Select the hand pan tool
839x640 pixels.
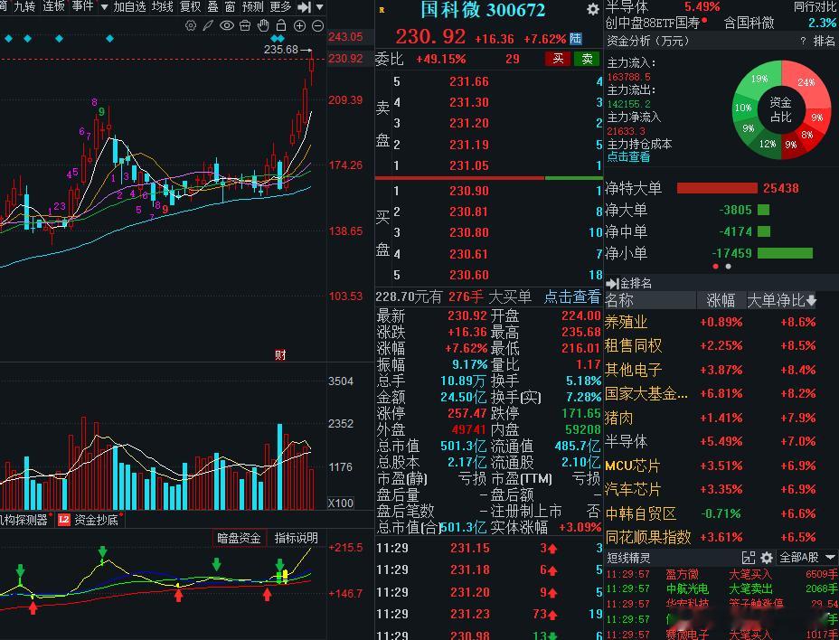coord(263,25)
